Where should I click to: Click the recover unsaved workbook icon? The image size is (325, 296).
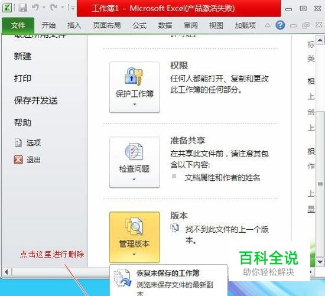click(123, 278)
